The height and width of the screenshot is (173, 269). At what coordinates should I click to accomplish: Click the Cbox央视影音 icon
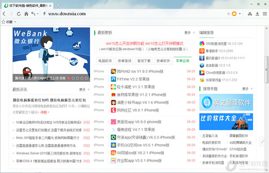click(202, 73)
